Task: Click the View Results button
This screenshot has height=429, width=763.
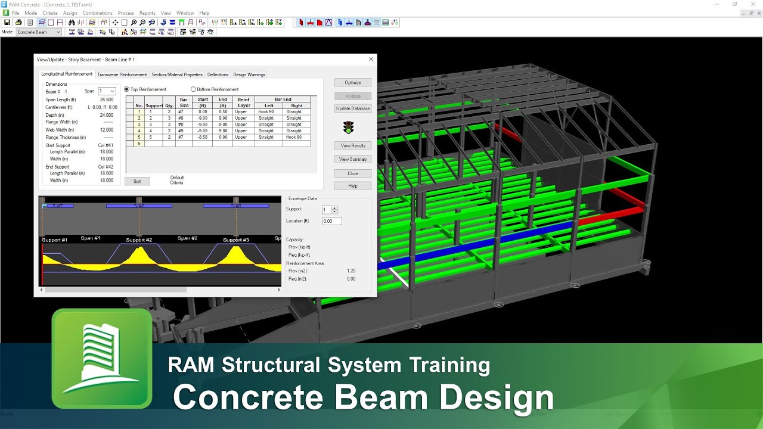Action: [x=353, y=146]
